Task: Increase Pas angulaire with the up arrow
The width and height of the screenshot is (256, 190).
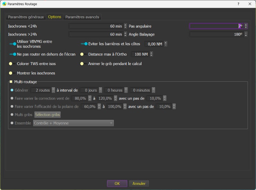Action: 246,25
